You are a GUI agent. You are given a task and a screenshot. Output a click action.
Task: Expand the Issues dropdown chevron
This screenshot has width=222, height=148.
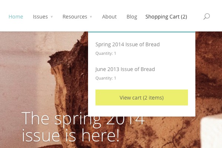[52, 17]
